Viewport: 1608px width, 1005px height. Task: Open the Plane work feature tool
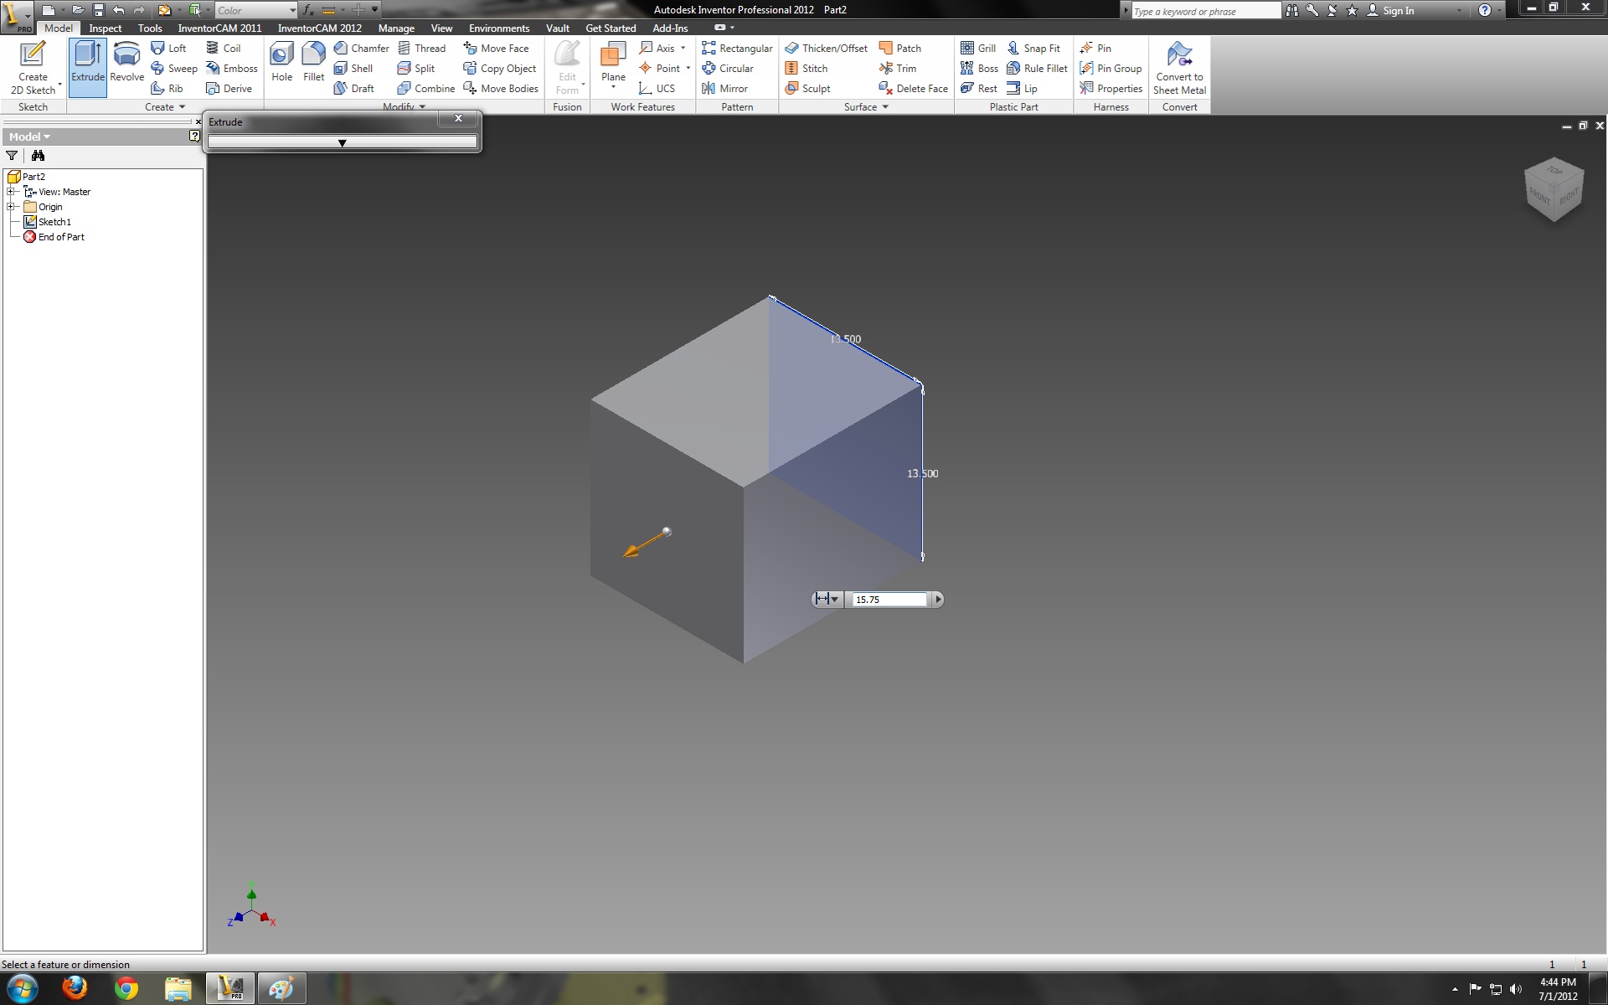click(613, 63)
